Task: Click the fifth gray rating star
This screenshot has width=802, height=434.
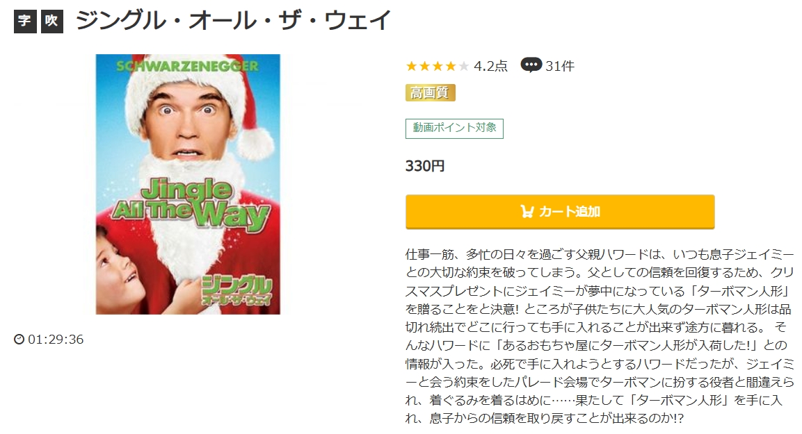Action: (463, 66)
